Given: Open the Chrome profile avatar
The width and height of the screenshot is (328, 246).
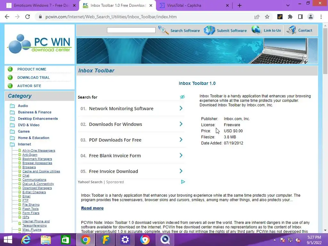Looking at the screenshot, I should tap(311, 17).
